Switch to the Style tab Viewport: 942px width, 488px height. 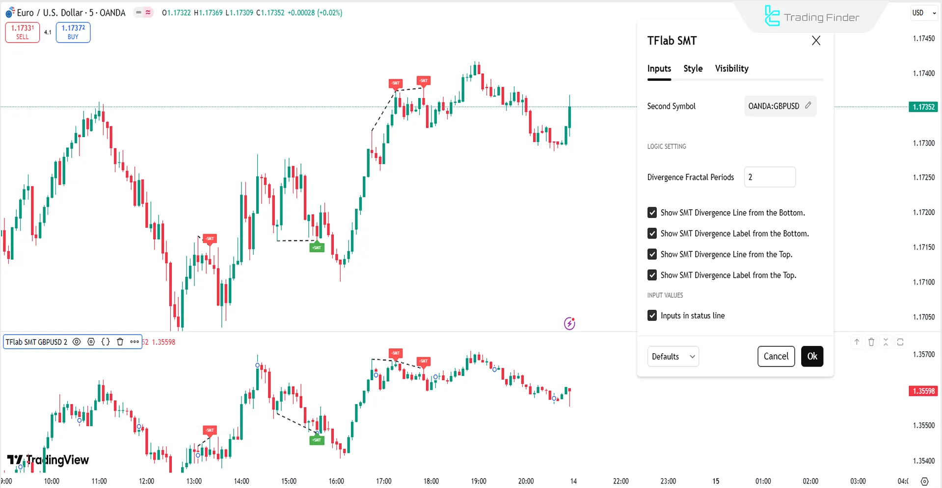pyautogui.click(x=693, y=69)
